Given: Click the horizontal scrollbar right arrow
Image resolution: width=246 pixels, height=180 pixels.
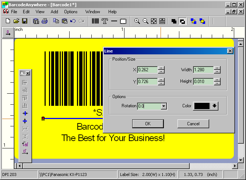Looking at the screenshot, I should (x=235, y=166).
